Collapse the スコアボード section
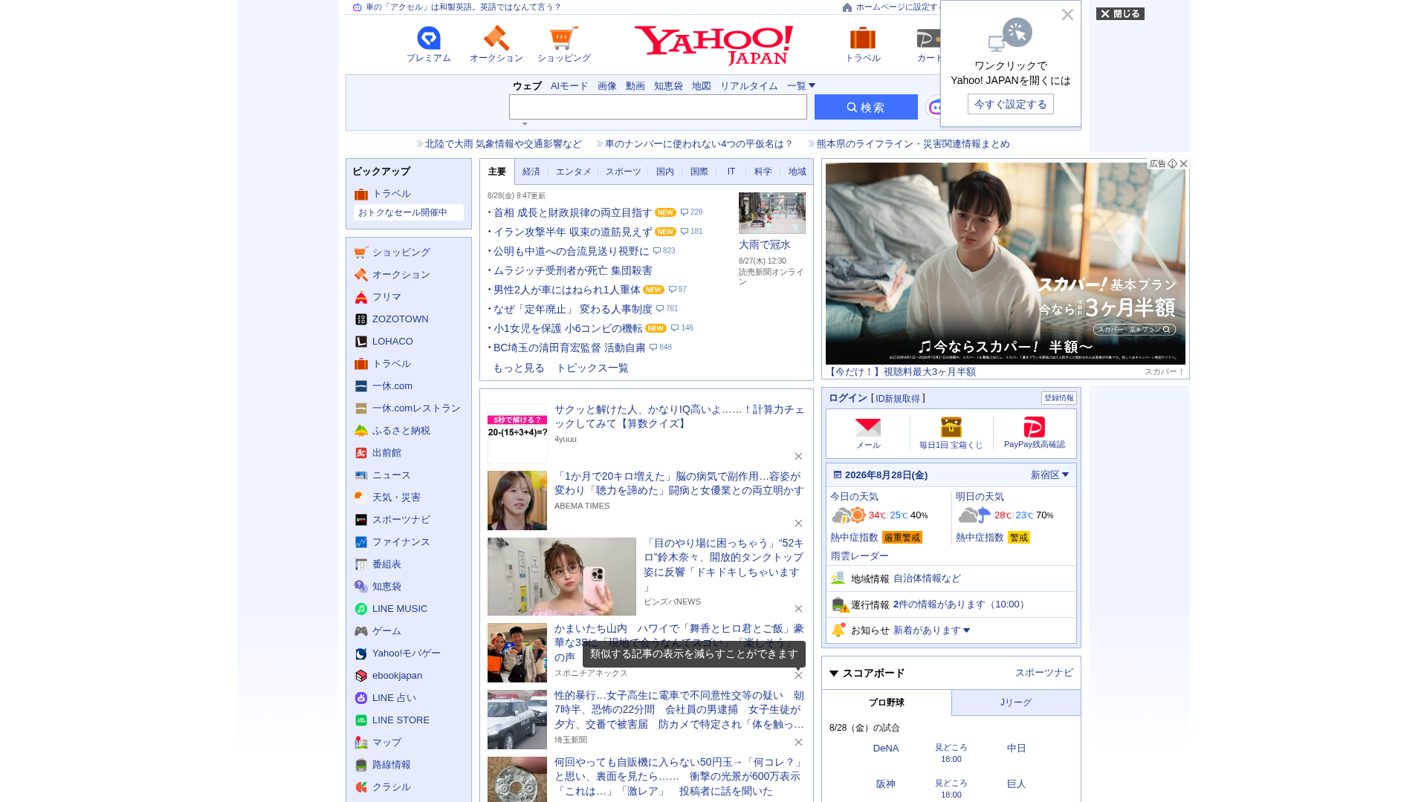1427x802 pixels. pyautogui.click(x=834, y=674)
